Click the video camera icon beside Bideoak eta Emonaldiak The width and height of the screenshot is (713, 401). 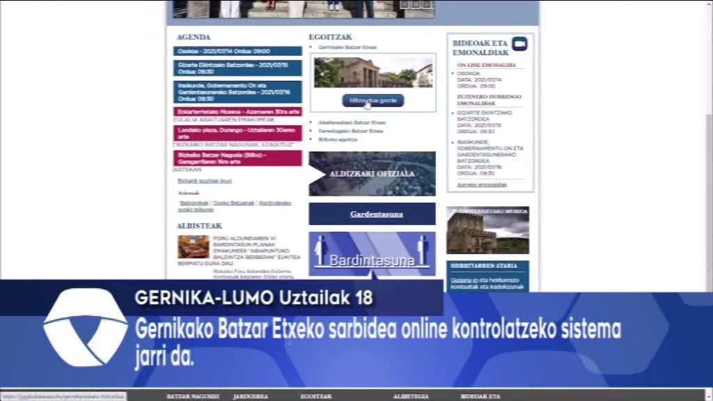(519, 44)
